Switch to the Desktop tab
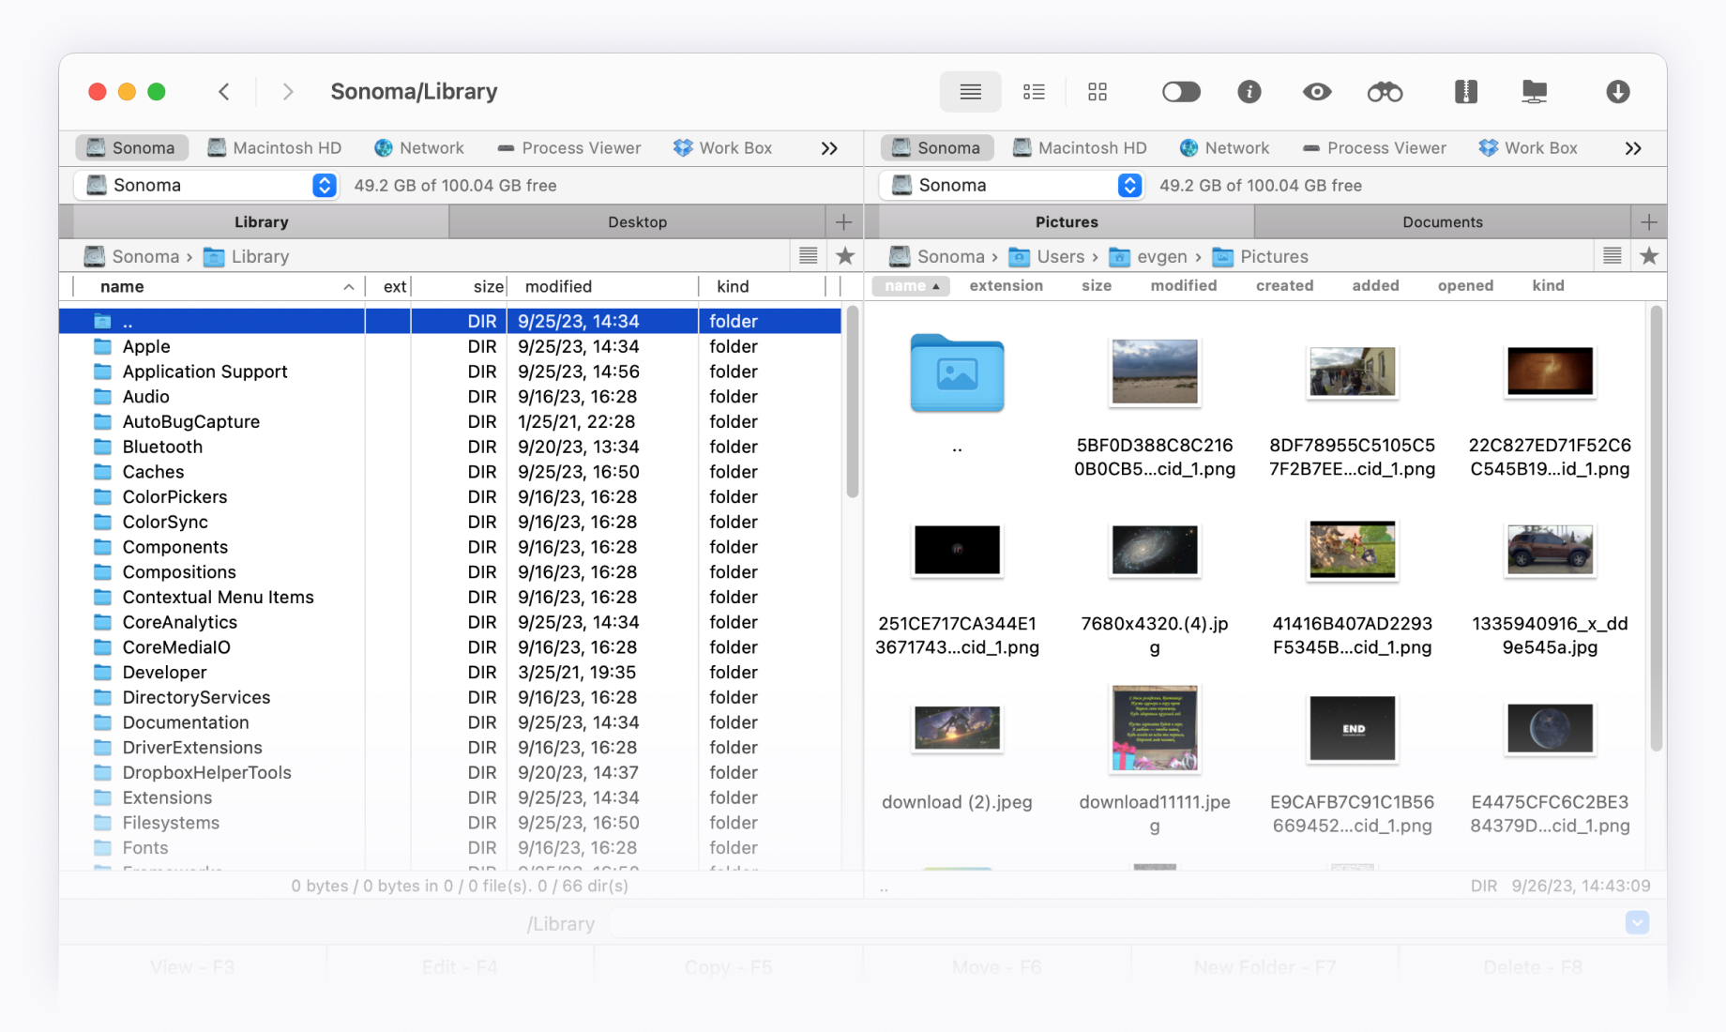 (x=637, y=221)
